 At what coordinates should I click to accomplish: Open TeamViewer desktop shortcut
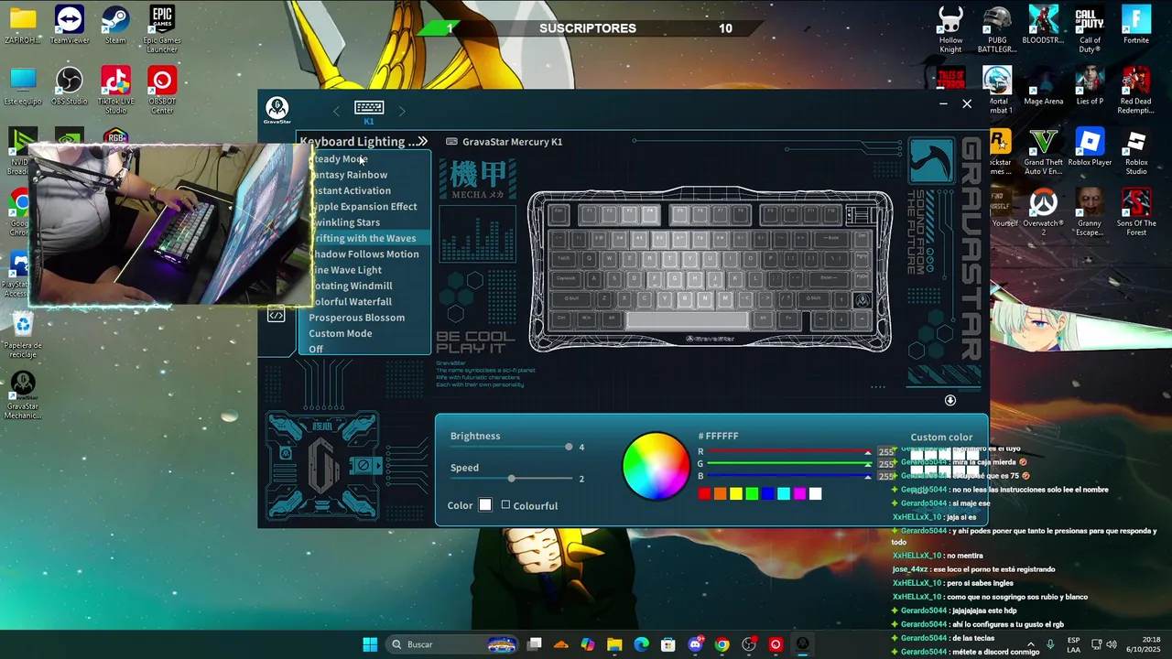coord(69,25)
